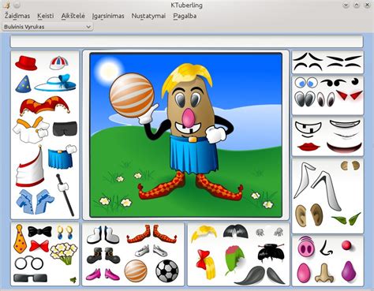Open the Keisti menu

(46, 16)
